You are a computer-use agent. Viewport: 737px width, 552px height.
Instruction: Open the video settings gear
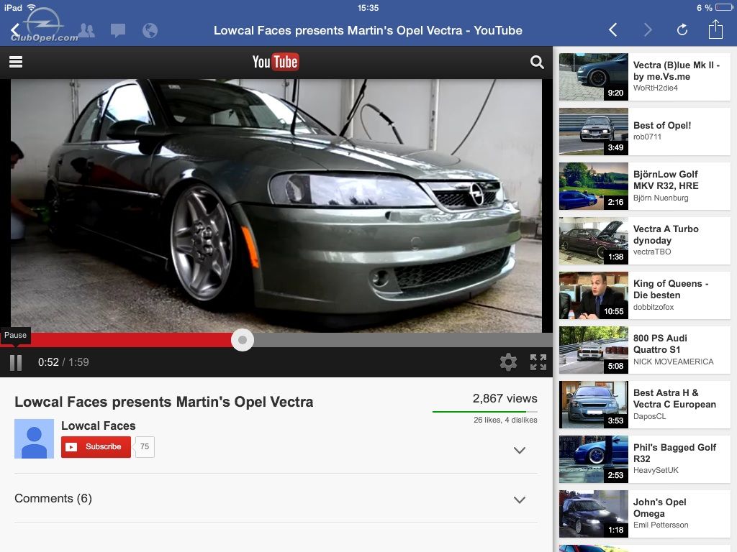pos(508,362)
